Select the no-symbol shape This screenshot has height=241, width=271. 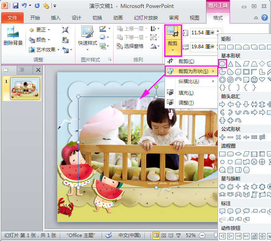[x=230, y=80]
